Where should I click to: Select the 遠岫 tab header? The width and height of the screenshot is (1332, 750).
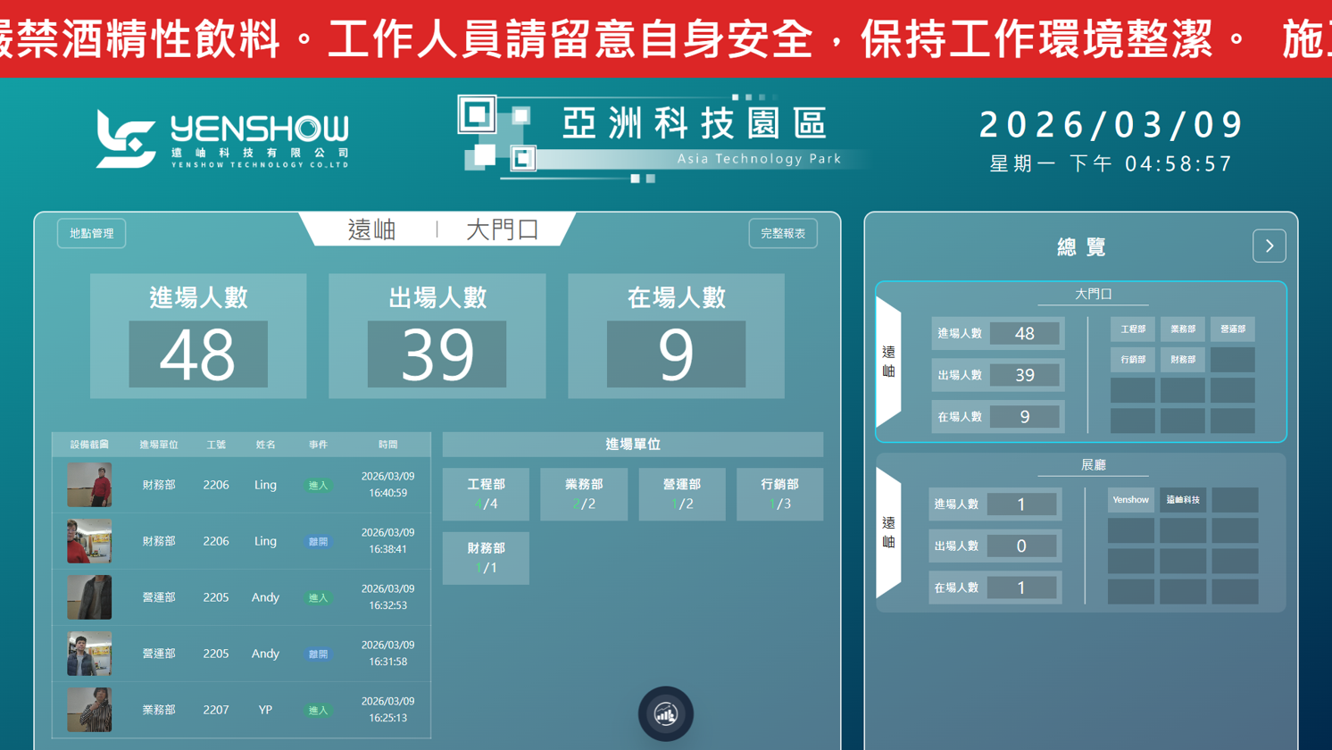[371, 230]
